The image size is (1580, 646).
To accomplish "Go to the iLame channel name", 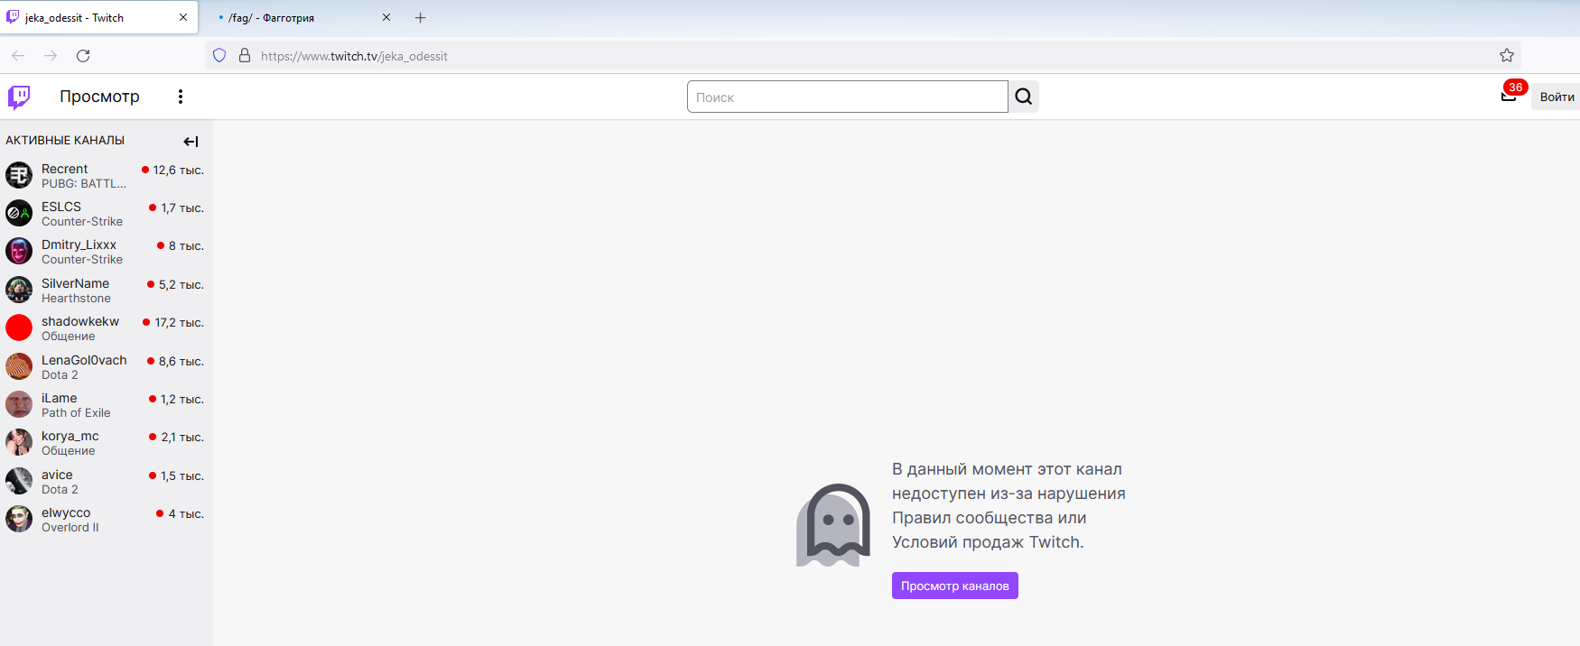I will pos(60,398).
